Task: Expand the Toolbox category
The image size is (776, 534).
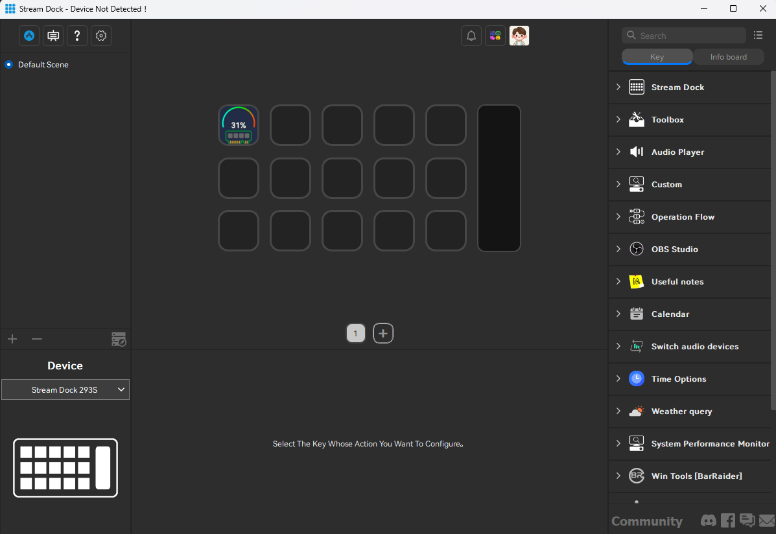Action: 667,120
